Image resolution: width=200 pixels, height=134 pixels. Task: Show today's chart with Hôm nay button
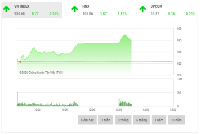point(87,120)
